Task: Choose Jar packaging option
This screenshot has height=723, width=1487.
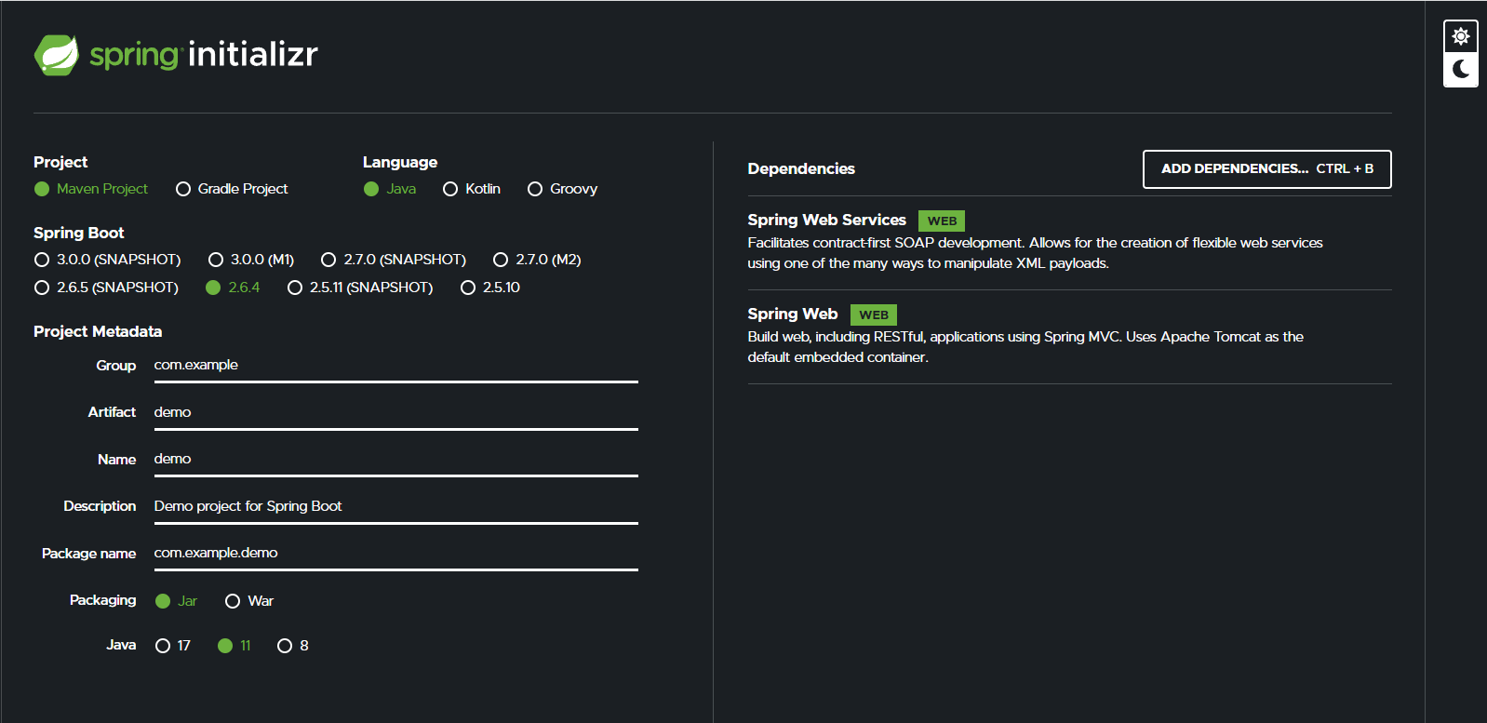Action: click(176, 601)
